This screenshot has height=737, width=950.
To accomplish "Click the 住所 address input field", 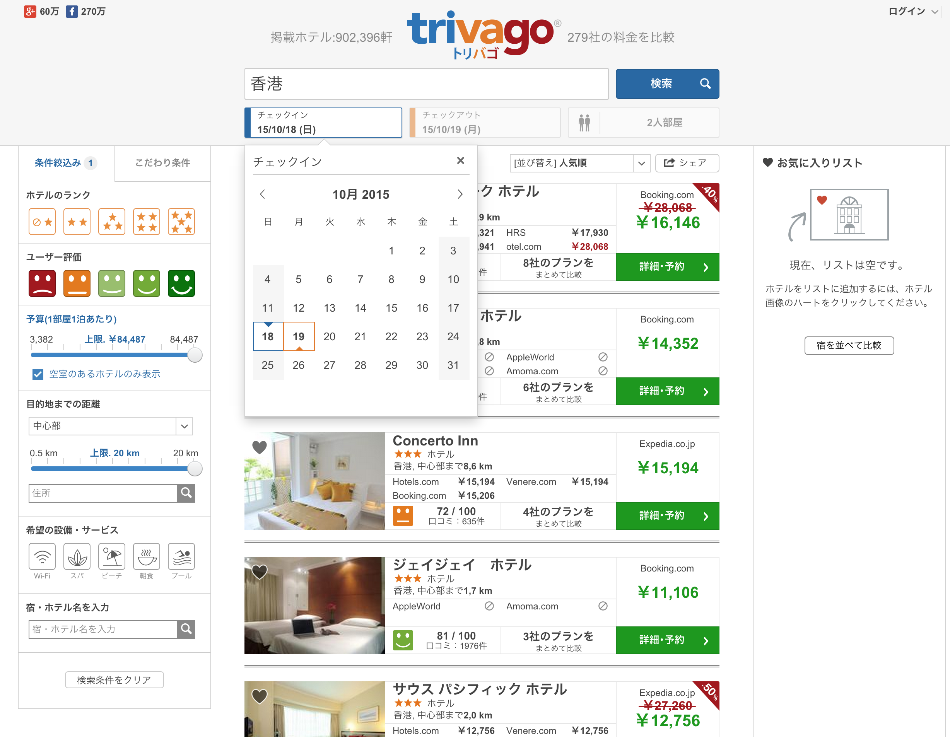I will [x=103, y=493].
